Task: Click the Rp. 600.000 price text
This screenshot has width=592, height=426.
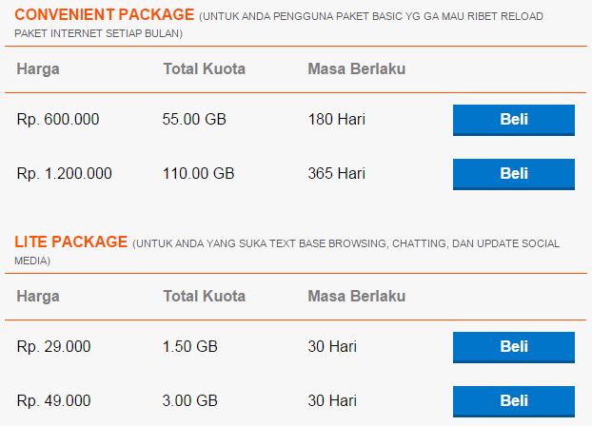Action: coord(58,119)
